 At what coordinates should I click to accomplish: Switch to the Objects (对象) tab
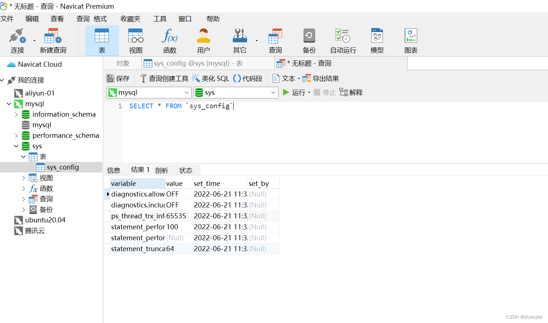pos(123,63)
